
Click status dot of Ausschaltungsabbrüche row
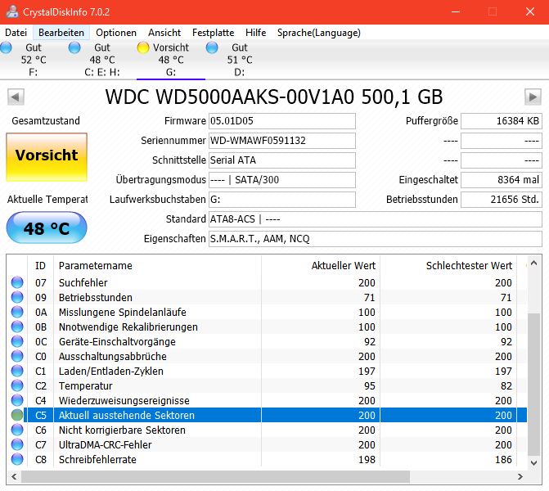coord(17,356)
